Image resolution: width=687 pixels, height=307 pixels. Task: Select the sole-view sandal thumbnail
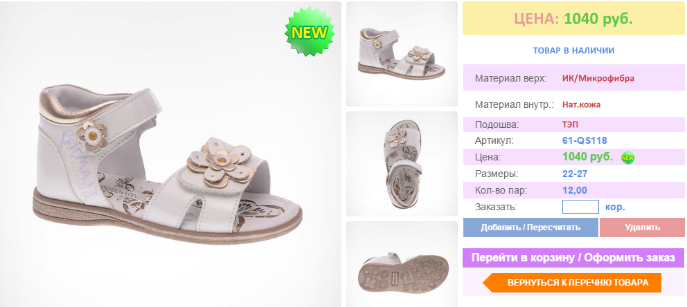pyautogui.click(x=402, y=264)
